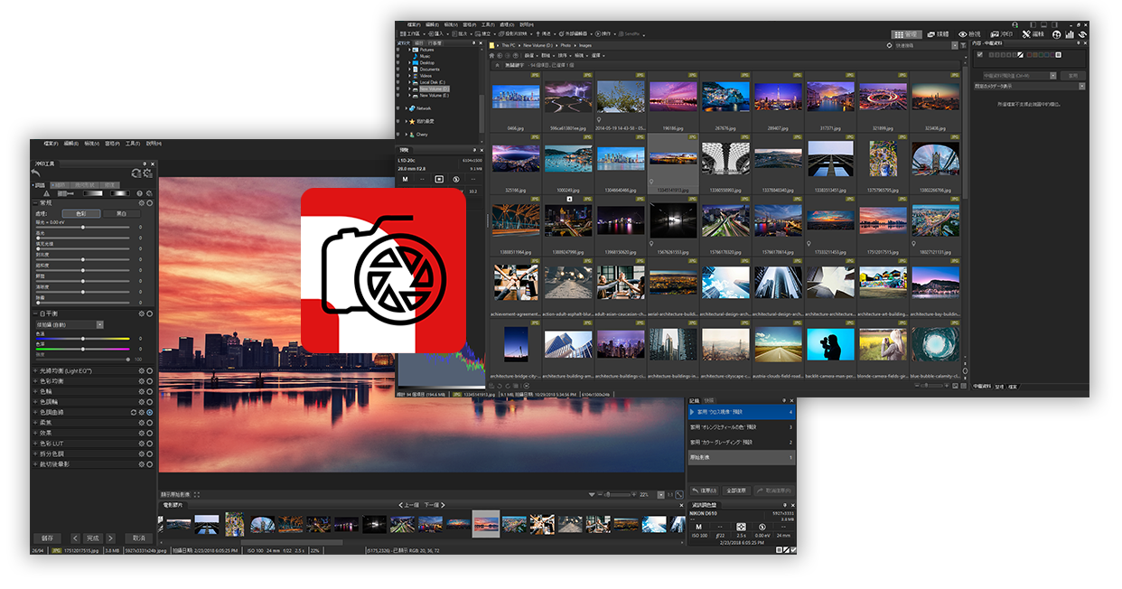This screenshot has height=589, width=1122.
Task: Switch to 編輯 mode in Manage window
Action: point(1034,33)
